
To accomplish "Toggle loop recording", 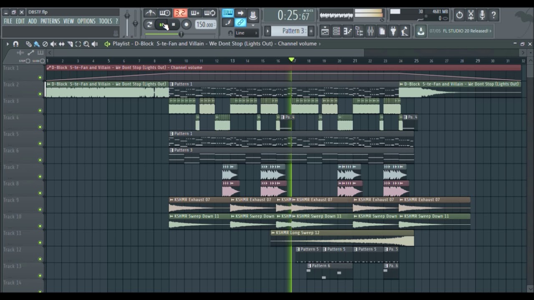I will (210, 13).
